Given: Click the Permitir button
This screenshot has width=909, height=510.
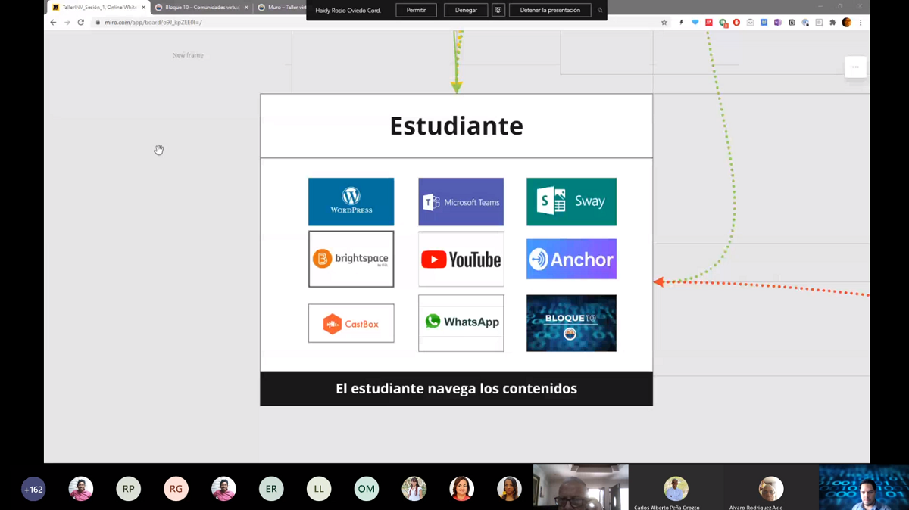Looking at the screenshot, I should coord(416,11).
